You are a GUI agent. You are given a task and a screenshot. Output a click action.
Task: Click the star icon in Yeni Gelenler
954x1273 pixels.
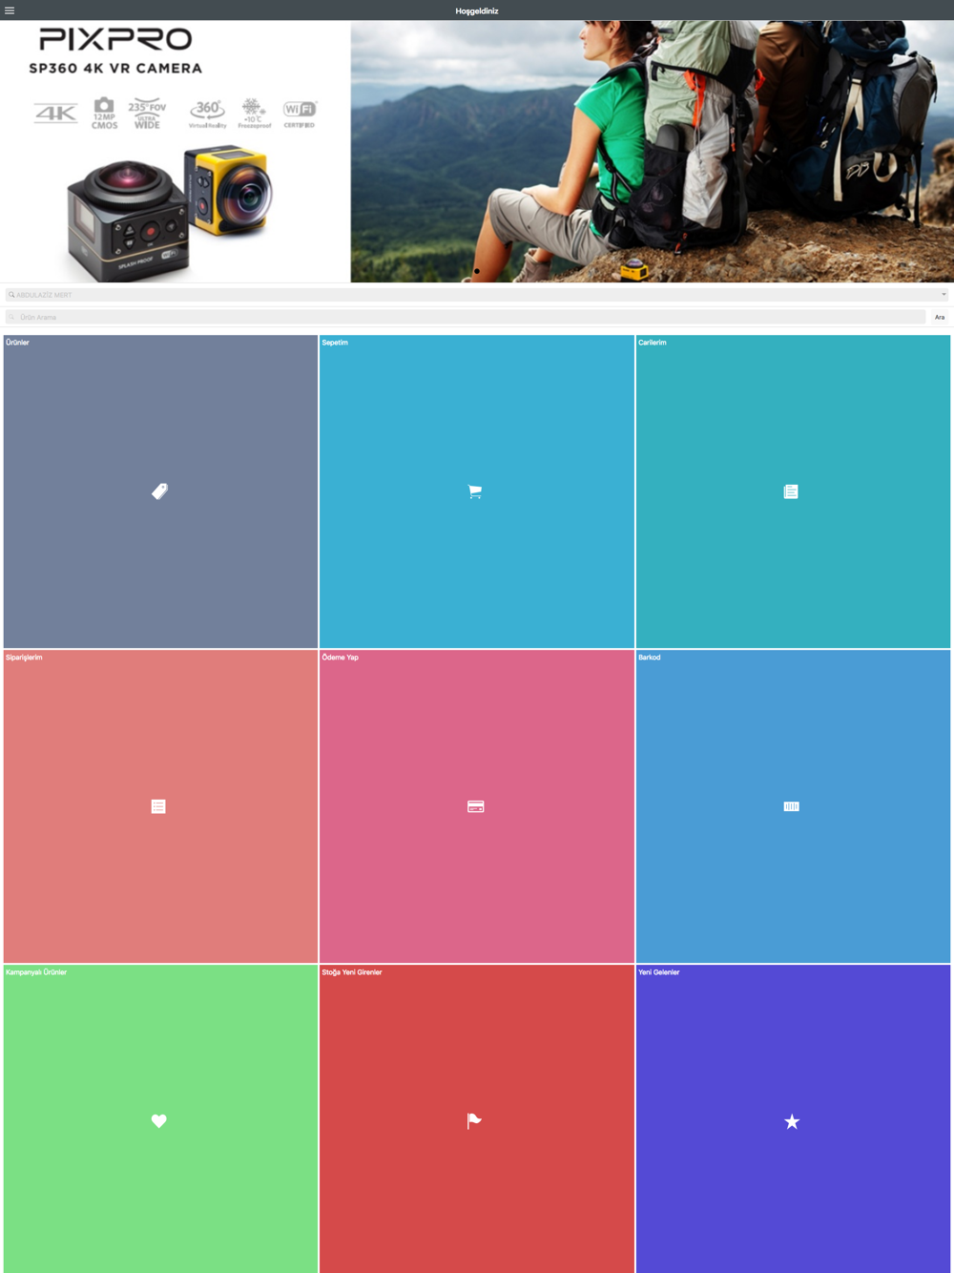(792, 1121)
